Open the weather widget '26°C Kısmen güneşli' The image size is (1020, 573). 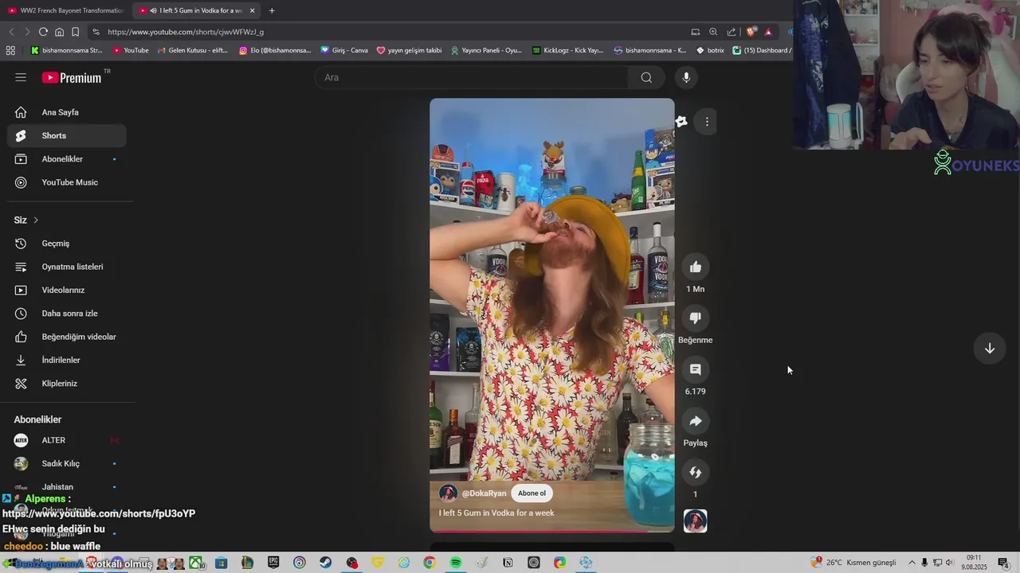pyautogui.click(x=853, y=563)
